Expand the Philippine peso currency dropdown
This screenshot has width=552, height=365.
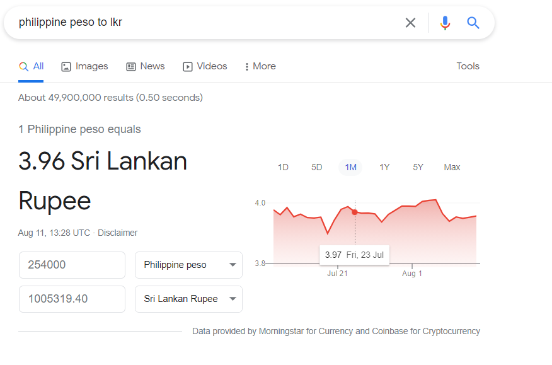pyautogui.click(x=188, y=265)
